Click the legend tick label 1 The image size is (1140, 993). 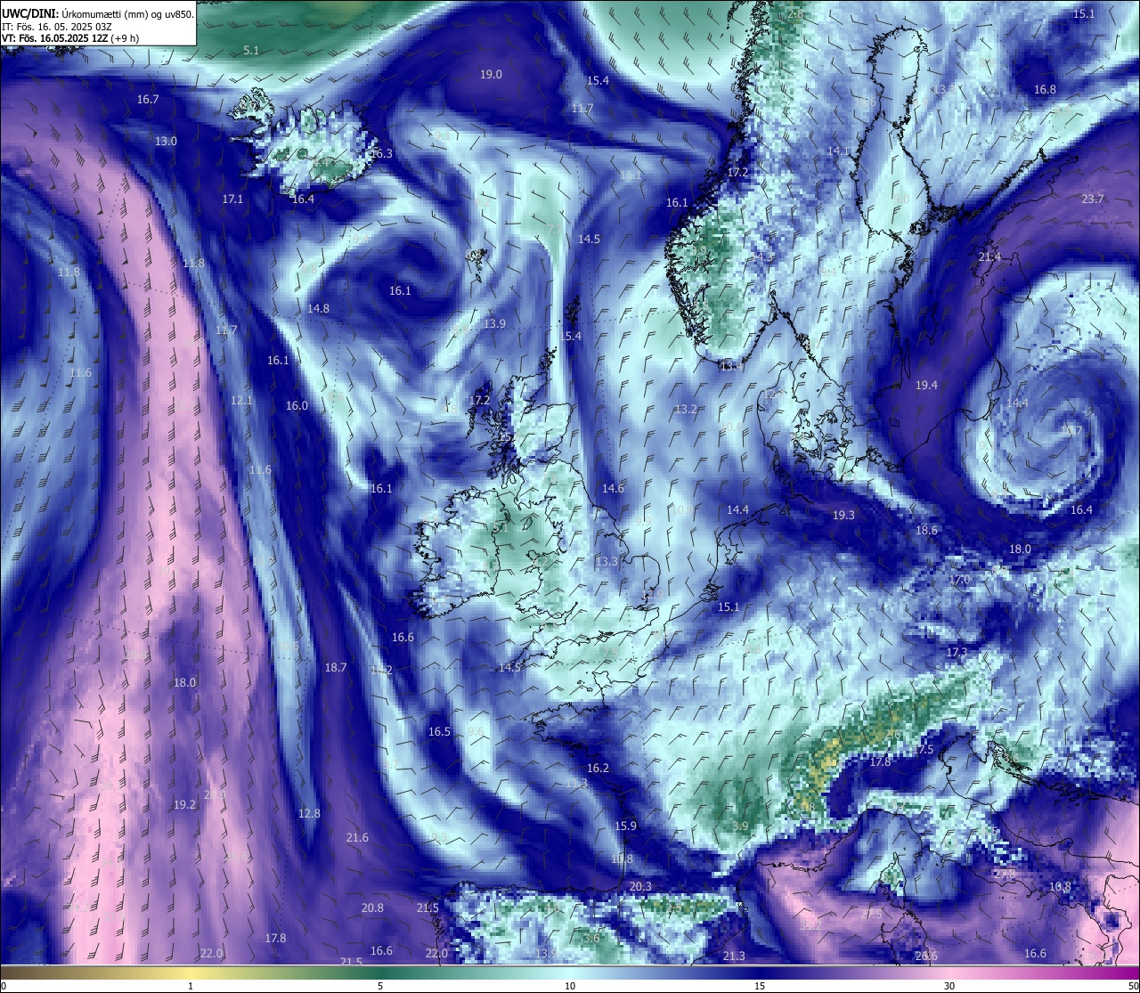191,986
